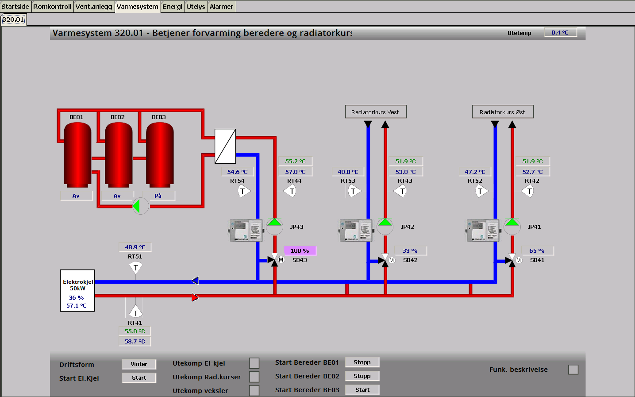Click the BE03 status field På
This screenshot has width=635, height=397.
(x=158, y=196)
